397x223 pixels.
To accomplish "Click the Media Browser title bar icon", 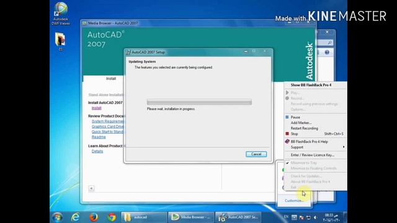I will [x=84, y=24].
